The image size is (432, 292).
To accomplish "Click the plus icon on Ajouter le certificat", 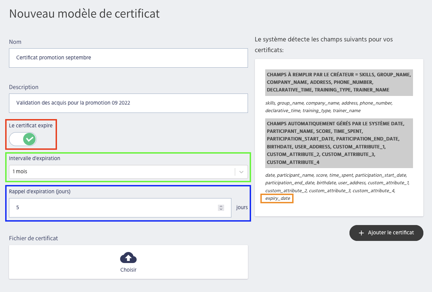I will click(x=361, y=233).
